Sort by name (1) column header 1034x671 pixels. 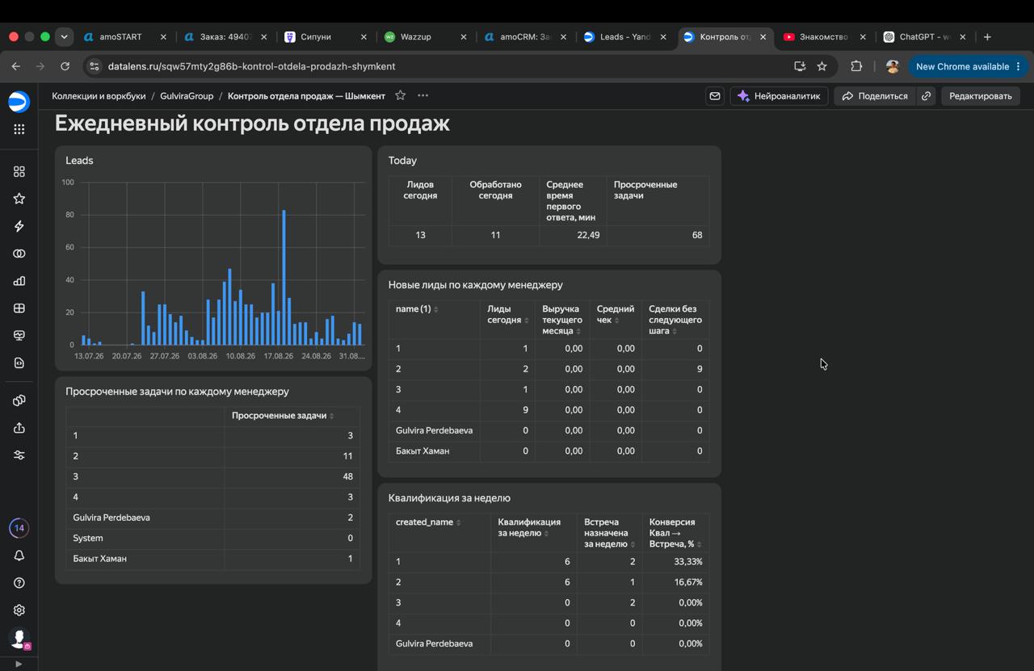click(417, 309)
